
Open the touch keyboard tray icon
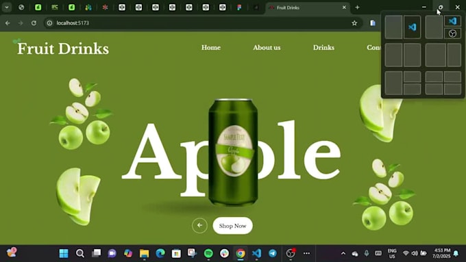coord(378,253)
